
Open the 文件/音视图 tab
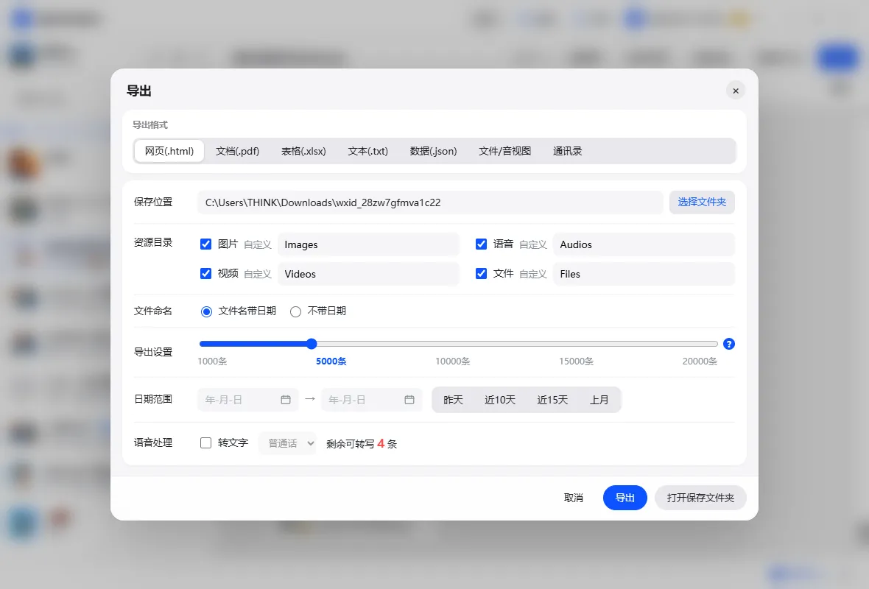tap(505, 151)
